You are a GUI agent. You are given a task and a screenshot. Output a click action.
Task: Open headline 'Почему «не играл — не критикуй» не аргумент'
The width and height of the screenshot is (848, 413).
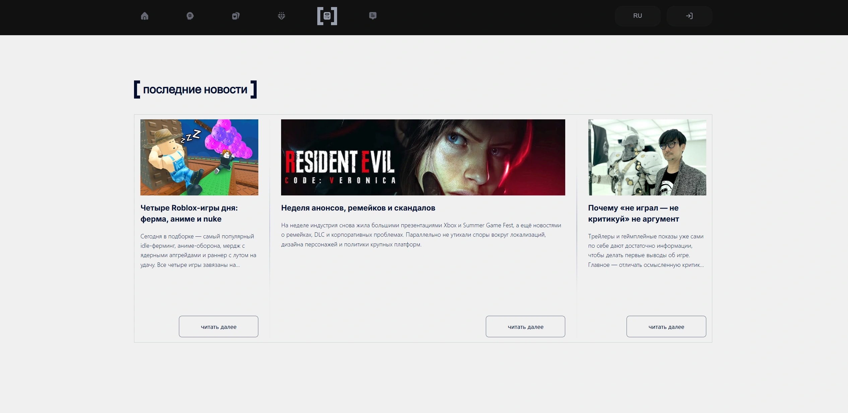click(x=634, y=213)
